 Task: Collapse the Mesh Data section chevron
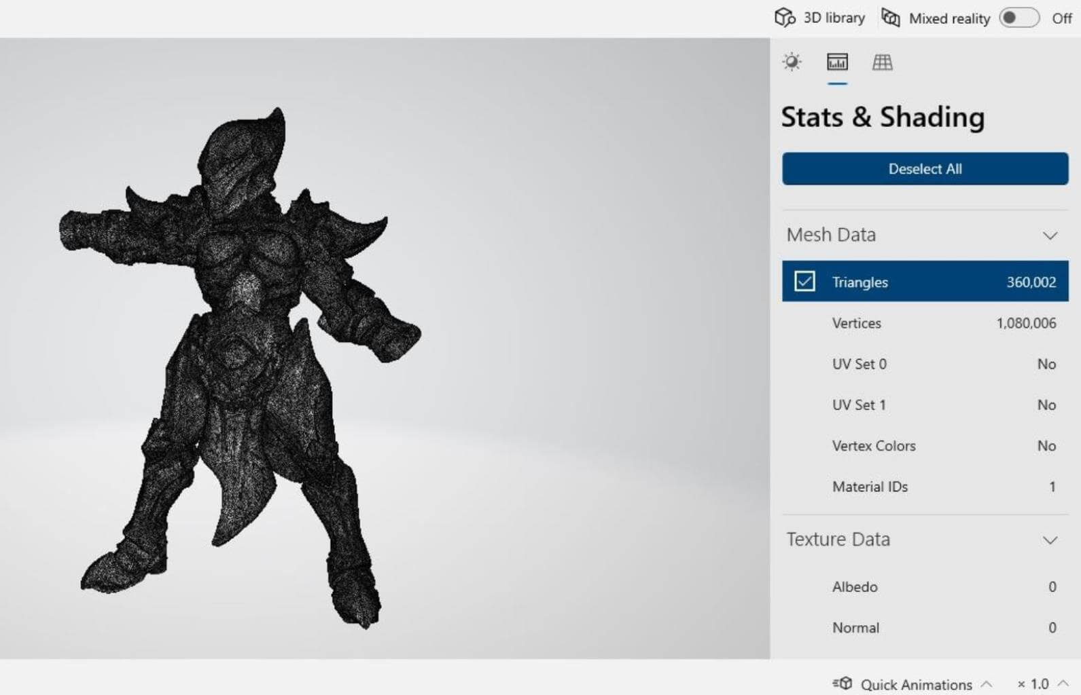(x=1050, y=236)
